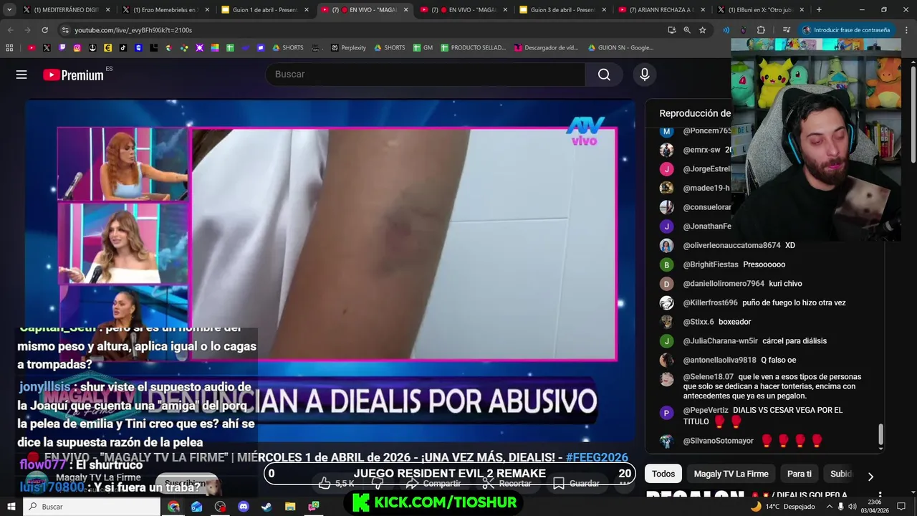This screenshot has width=917, height=516.
Task: Switch to the ElBuni en X tab
Action: click(759, 10)
